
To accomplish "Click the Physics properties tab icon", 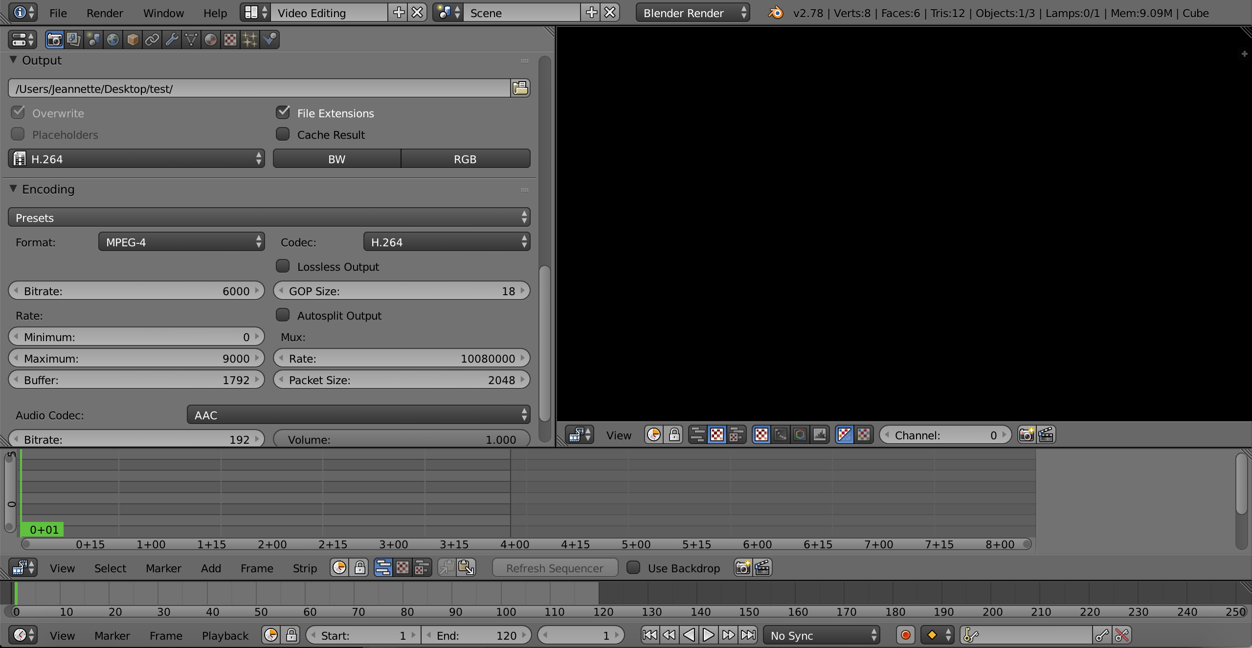I will (x=269, y=40).
